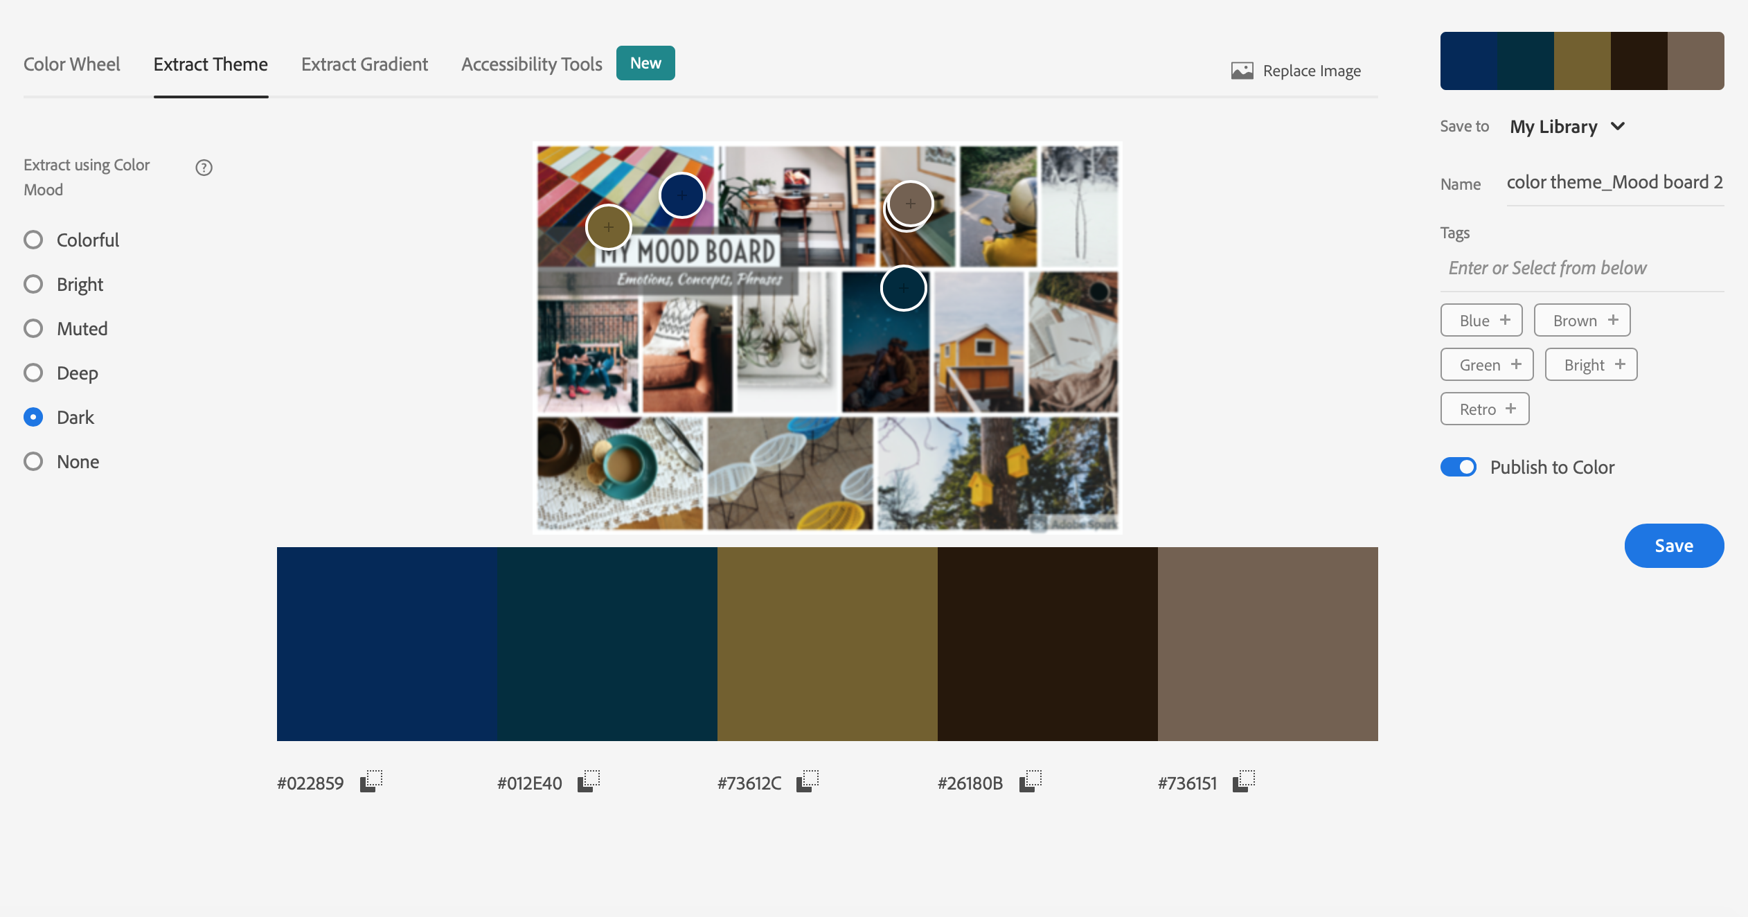Select the Colorful mood radio button
Screen dimensions: 1748x917
pyautogui.click(x=33, y=240)
